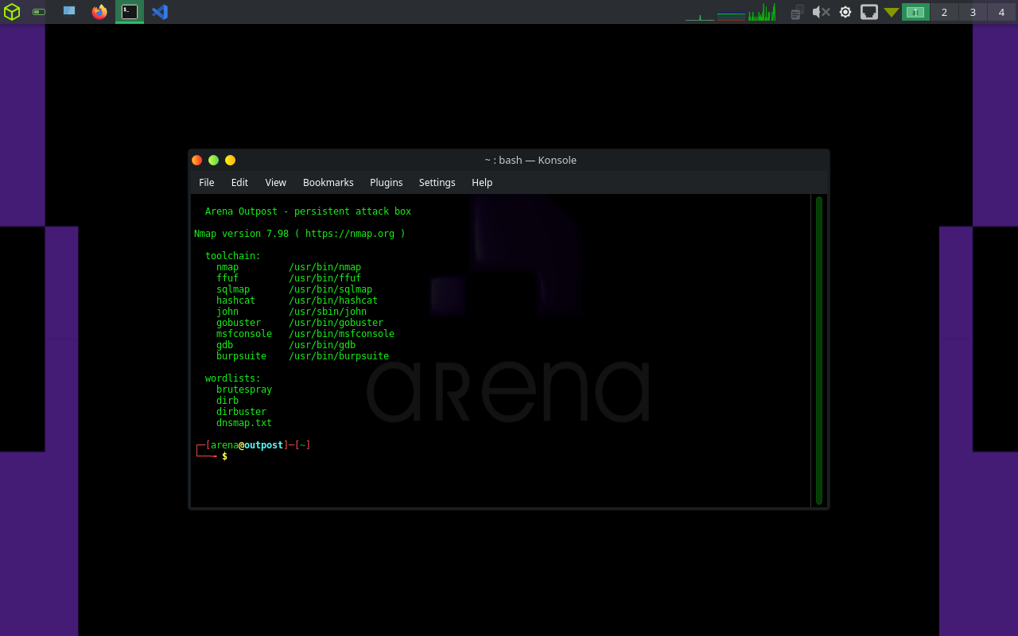The width and height of the screenshot is (1018, 636).
Task: Click the dnsmap.txt wordlist entry
Action: [x=244, y=423]
